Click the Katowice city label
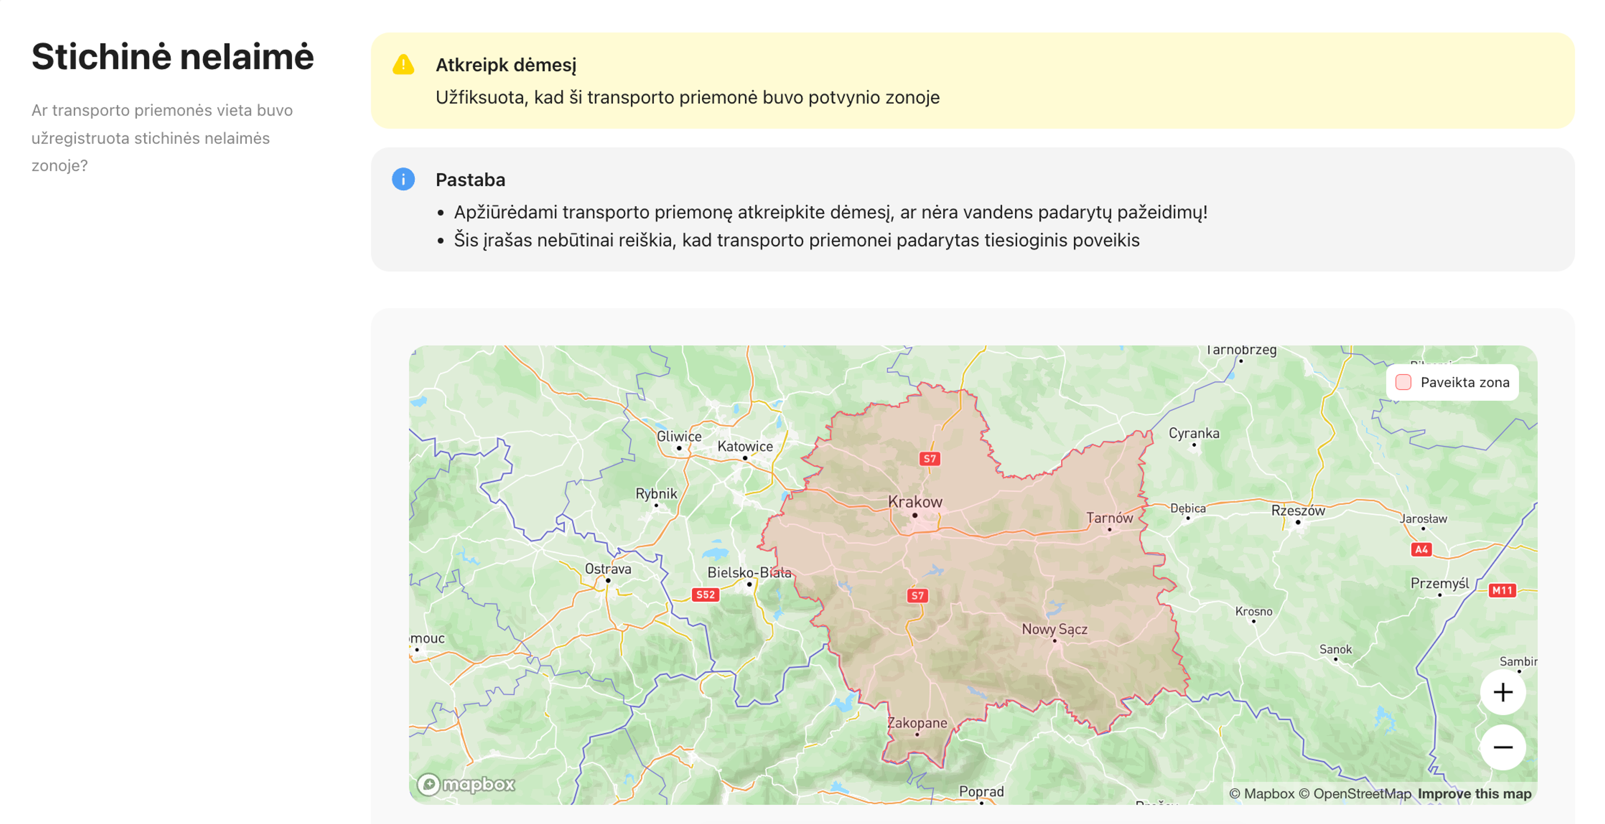 744,446
